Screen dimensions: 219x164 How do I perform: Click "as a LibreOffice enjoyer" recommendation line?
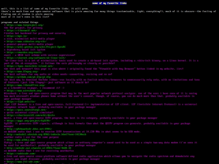[34, 88]
